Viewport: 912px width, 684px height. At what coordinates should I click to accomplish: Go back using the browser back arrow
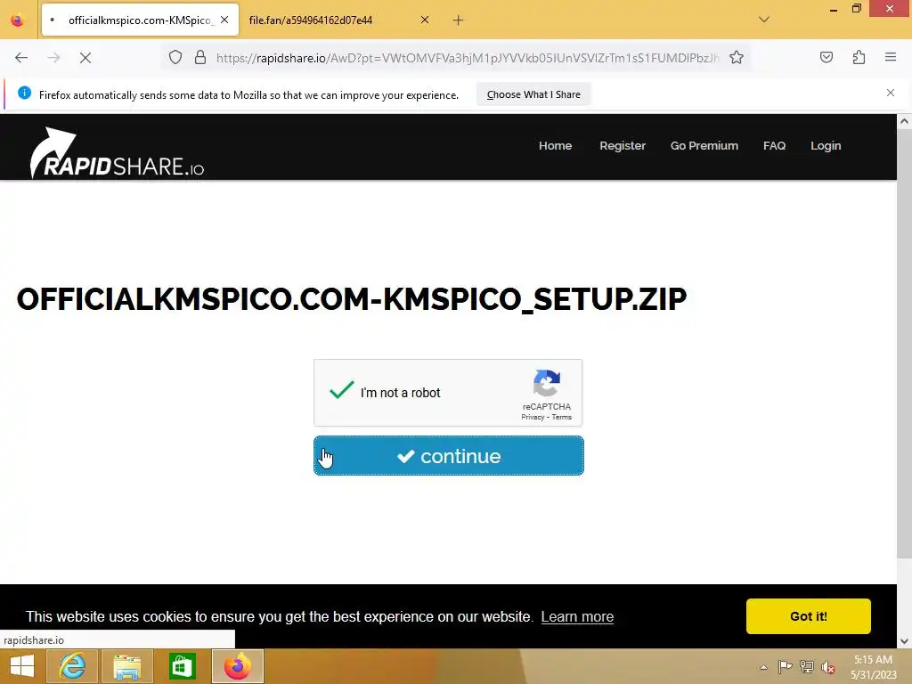point(21,58)
